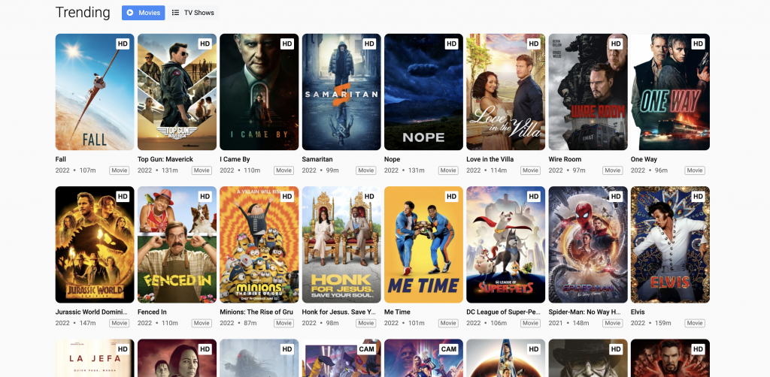Open the Me Time poster
The width and height of the screenshot is (770, 377).
pyautogui.click(x=423, y=245)
